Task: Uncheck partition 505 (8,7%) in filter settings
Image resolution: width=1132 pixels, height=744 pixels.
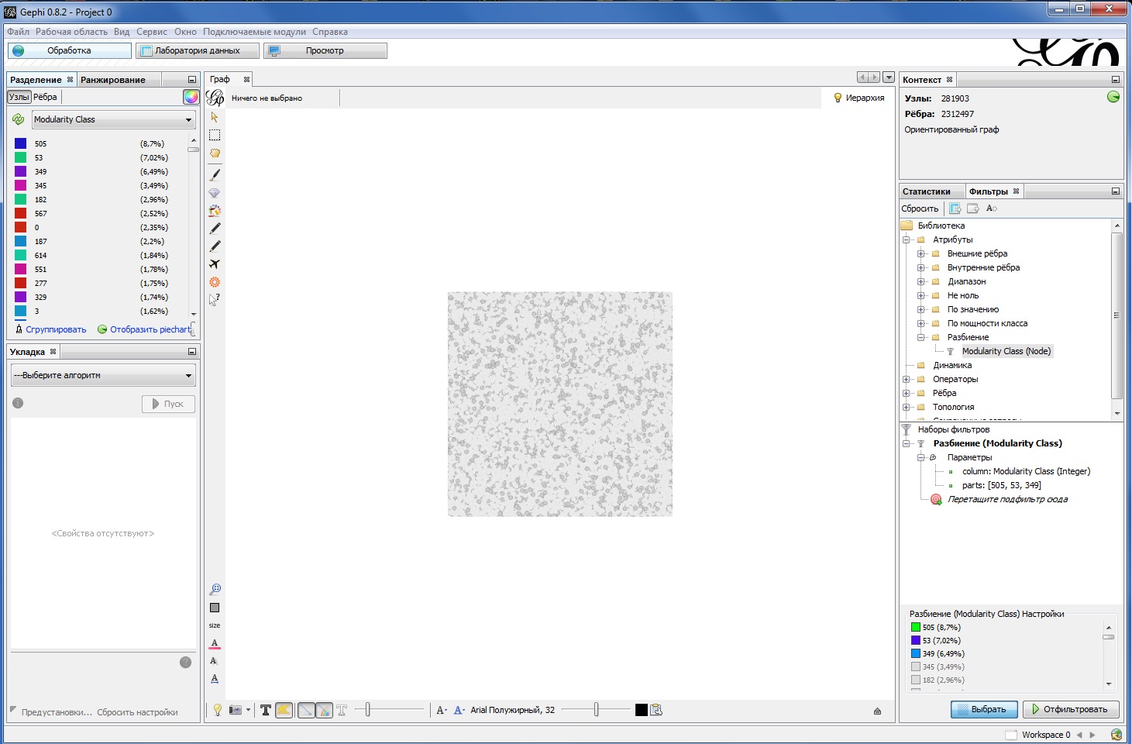Action: pyautogui.click(x=916, y=628)
